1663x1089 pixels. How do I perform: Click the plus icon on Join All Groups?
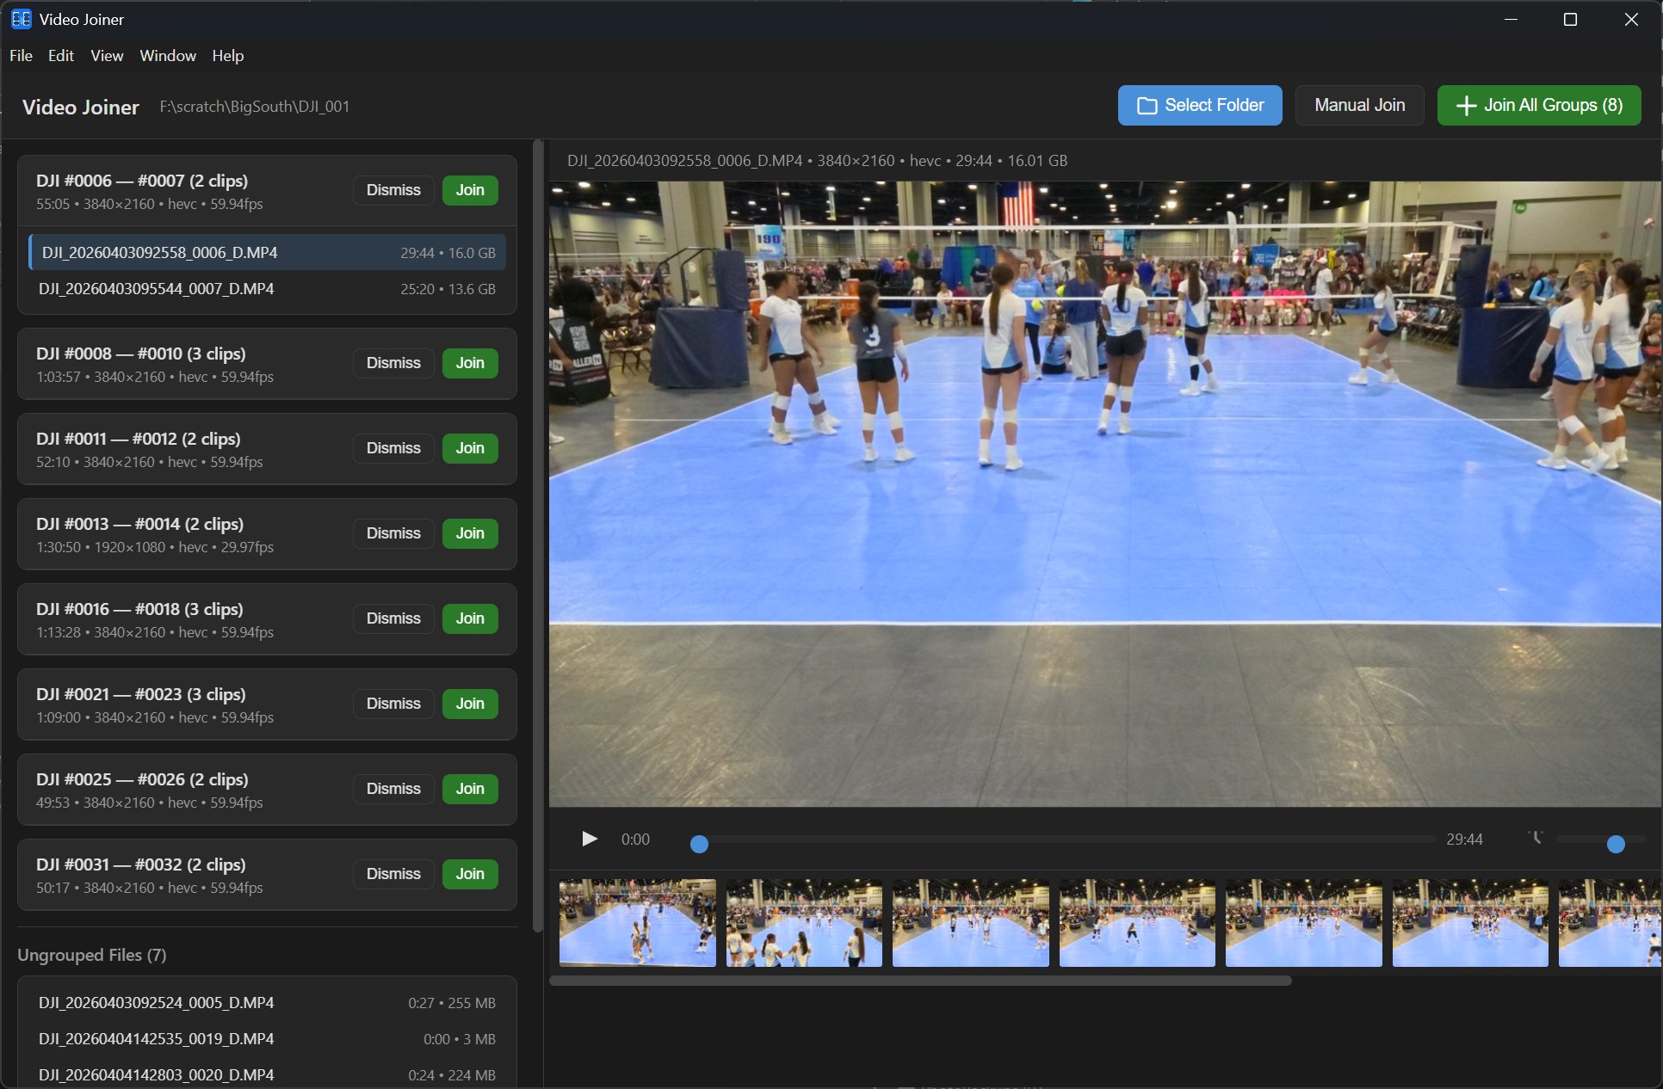(x=1466, y=105)
